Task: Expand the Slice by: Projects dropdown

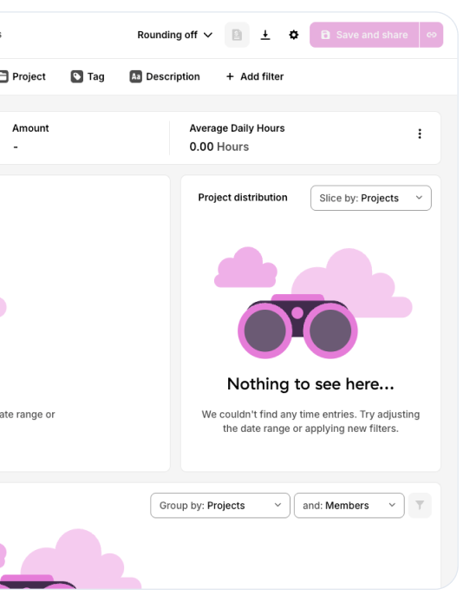Action: point(371,198)
